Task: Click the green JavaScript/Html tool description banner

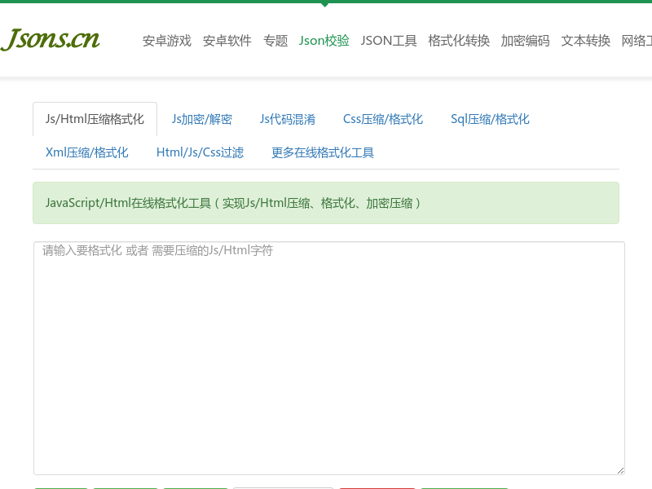Action: coord(326,203)
